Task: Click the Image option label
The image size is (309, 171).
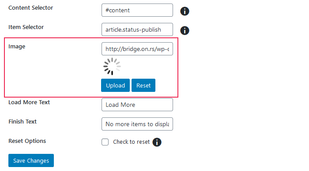Action: [17, 47]
